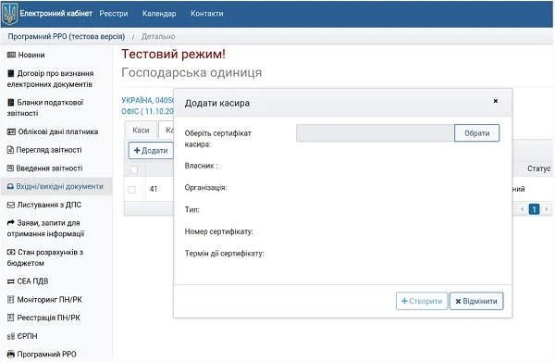The width and height of the screenshot is (555, 362).
Task: Open the Контакти menu
Action: click(x=207, y=14)
